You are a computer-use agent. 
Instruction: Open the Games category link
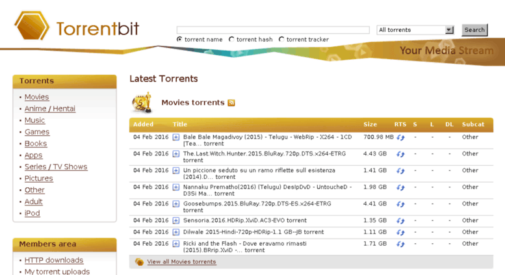(x=37, y=132)
